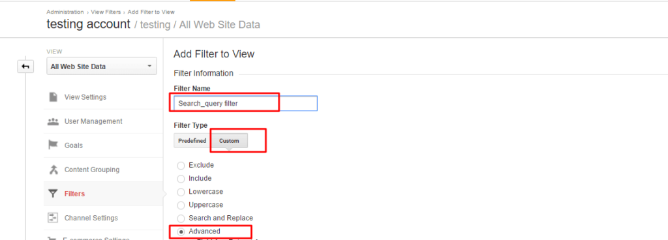Choose the Uppercase radio button

point(181,205)
